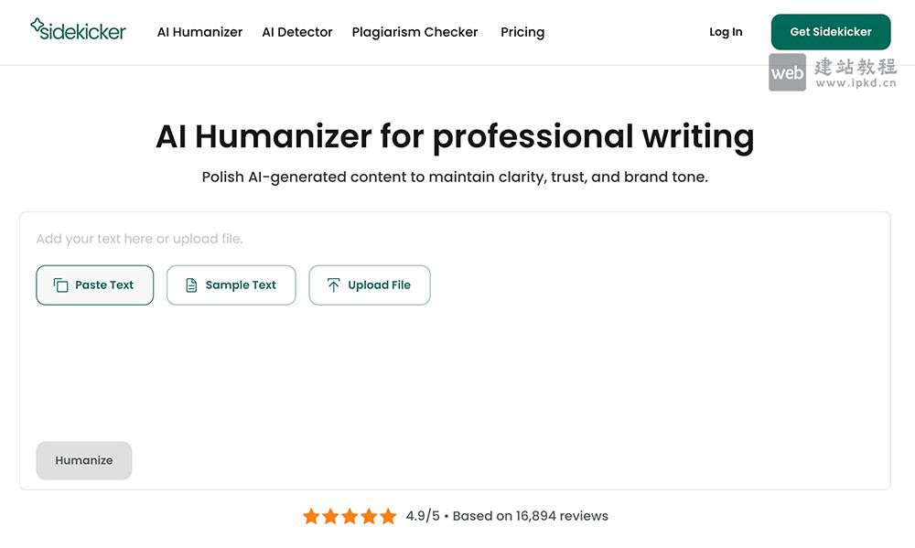Select AI Humanizer in the top navigation
915x548 pixels.
pyautogui.click(x=199, y=31)
